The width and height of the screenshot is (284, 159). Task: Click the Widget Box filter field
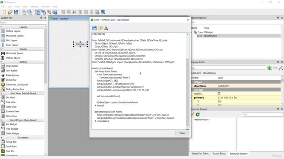(x=24, y=23)
